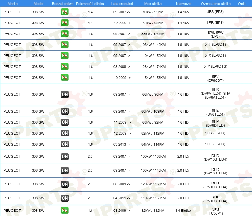Click the Opis column header

coord(242,4)
